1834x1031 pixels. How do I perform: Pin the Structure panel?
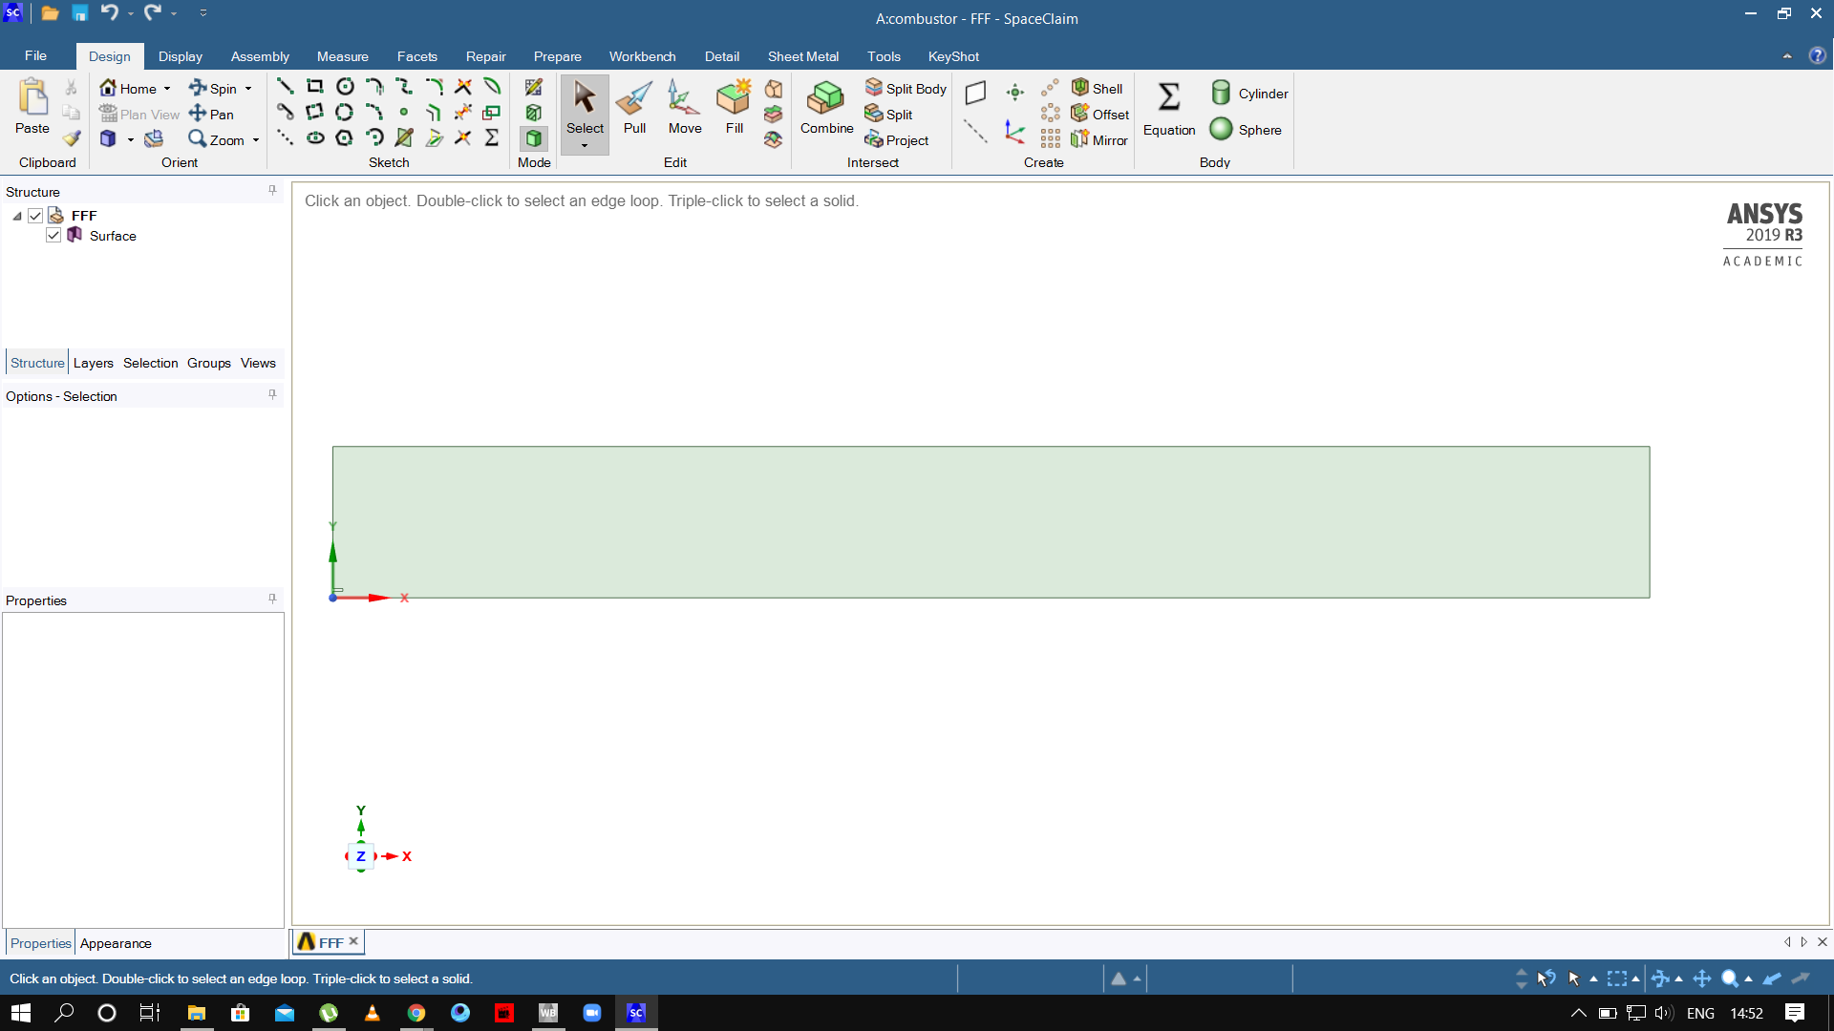pyautogui.click(x=272, y=191)
